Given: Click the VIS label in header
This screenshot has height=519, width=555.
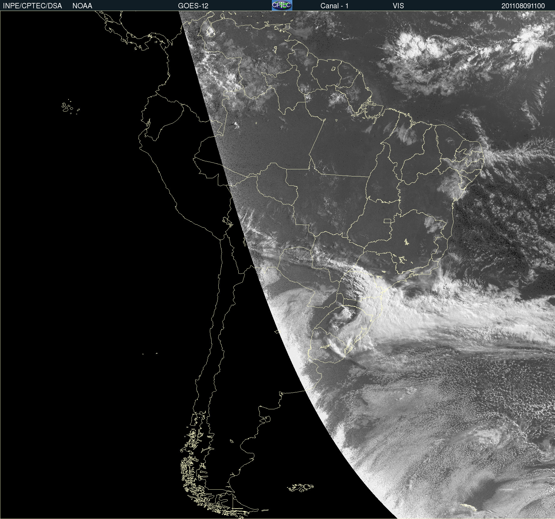Looking at the screenshot, I should (x=398, y=6).
